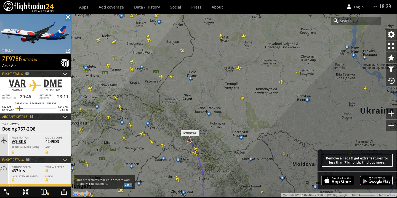Viewport: 397px width, 198px height.
Task: Switch to 3D view
Action: (64, 63)
